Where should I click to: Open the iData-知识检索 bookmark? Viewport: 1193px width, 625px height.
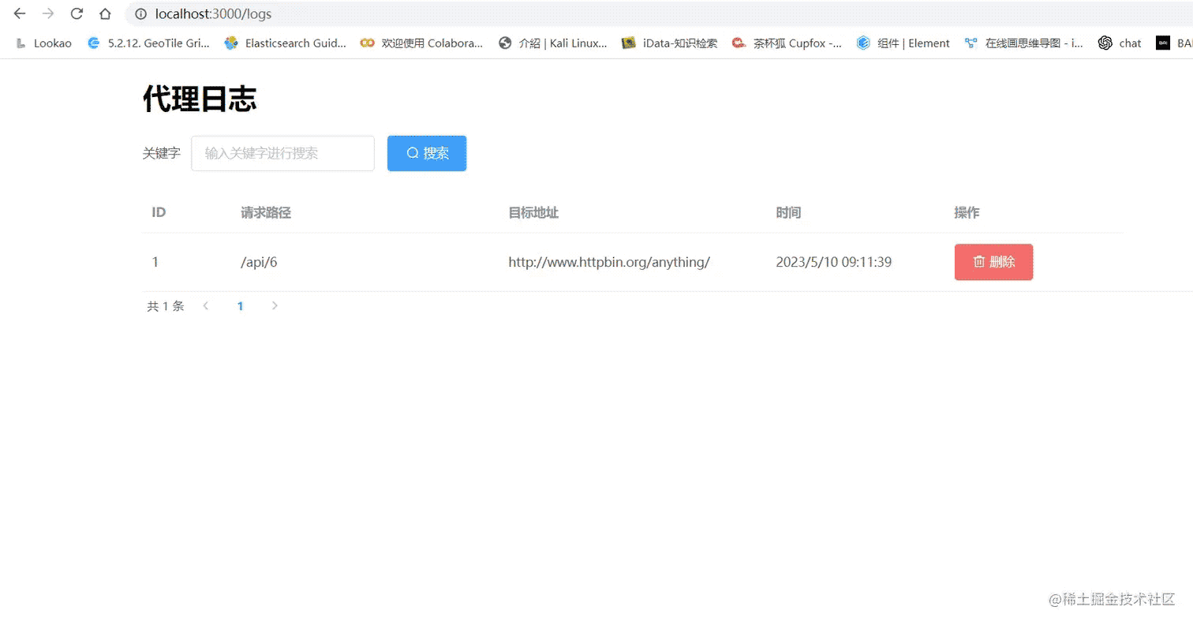(x=670, y=43)
